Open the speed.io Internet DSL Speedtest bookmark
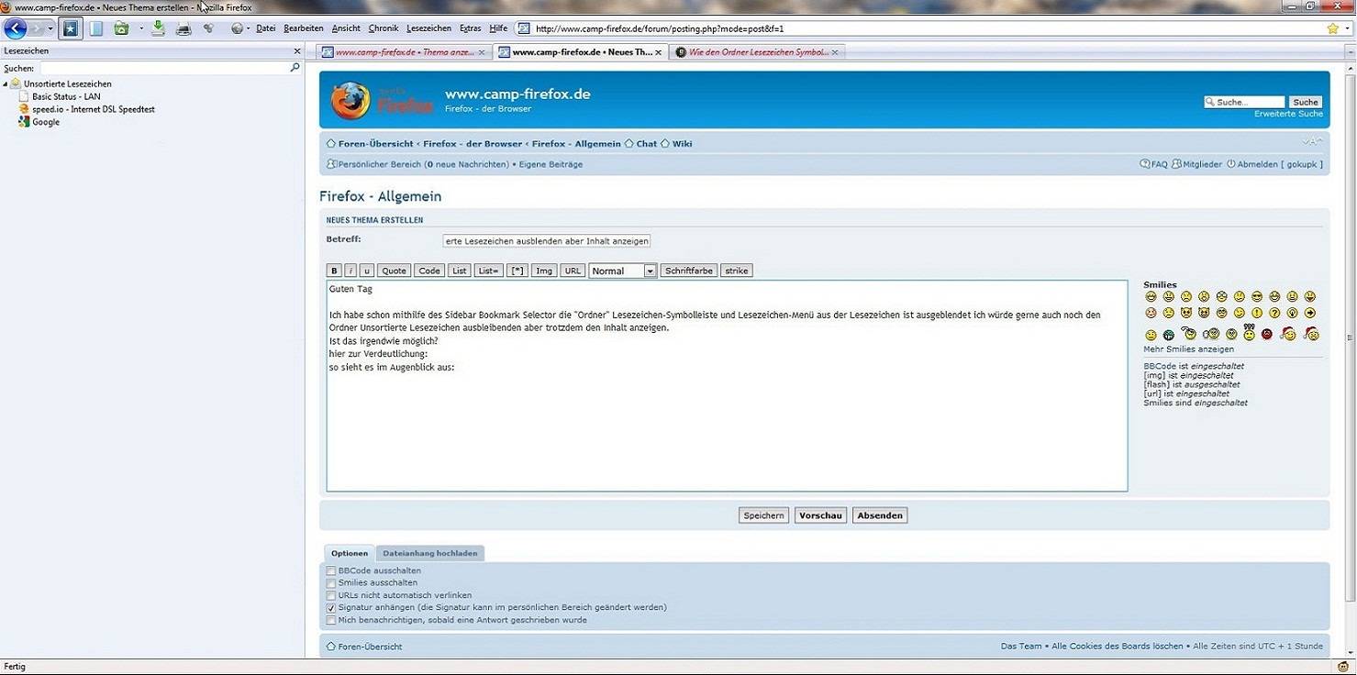Image resolution: width=1357 pixels, height=675 pixels. [94, 109]
